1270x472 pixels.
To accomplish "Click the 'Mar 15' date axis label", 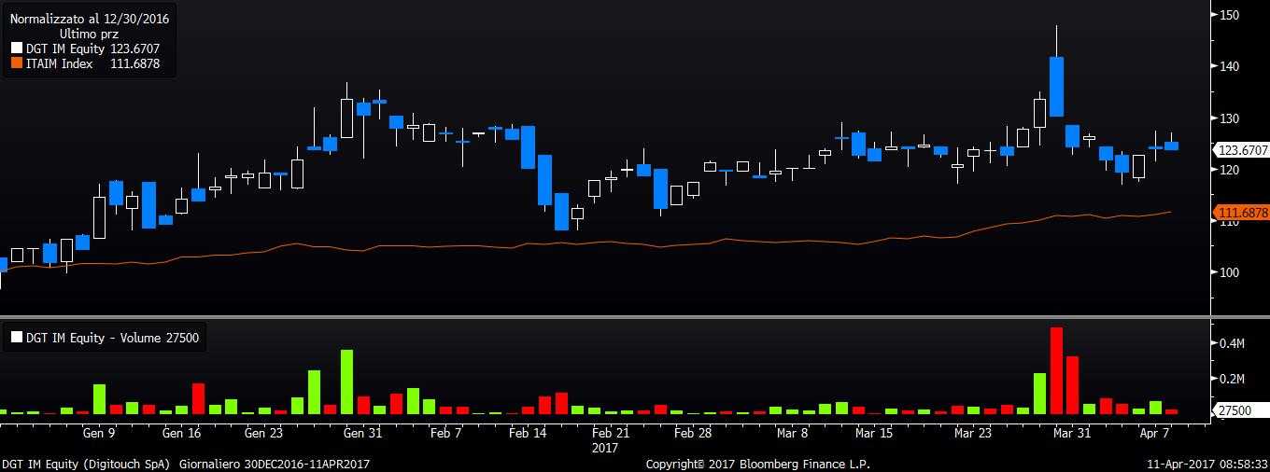I will click(x=874, y=434).
